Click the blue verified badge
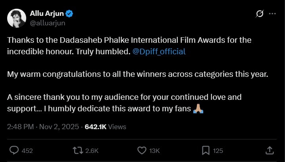The image size is (285, 162). pos(69,14)
